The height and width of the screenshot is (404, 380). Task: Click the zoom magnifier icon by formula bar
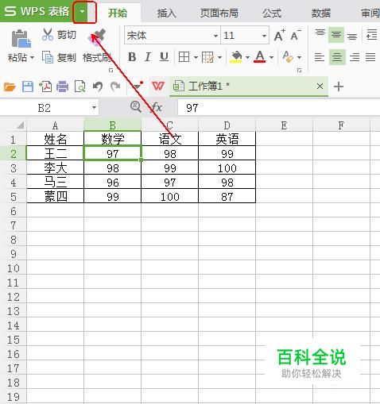pos(136,107)
